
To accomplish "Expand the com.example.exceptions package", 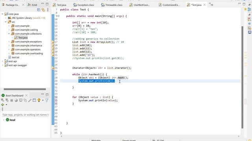I will point(9,42).
